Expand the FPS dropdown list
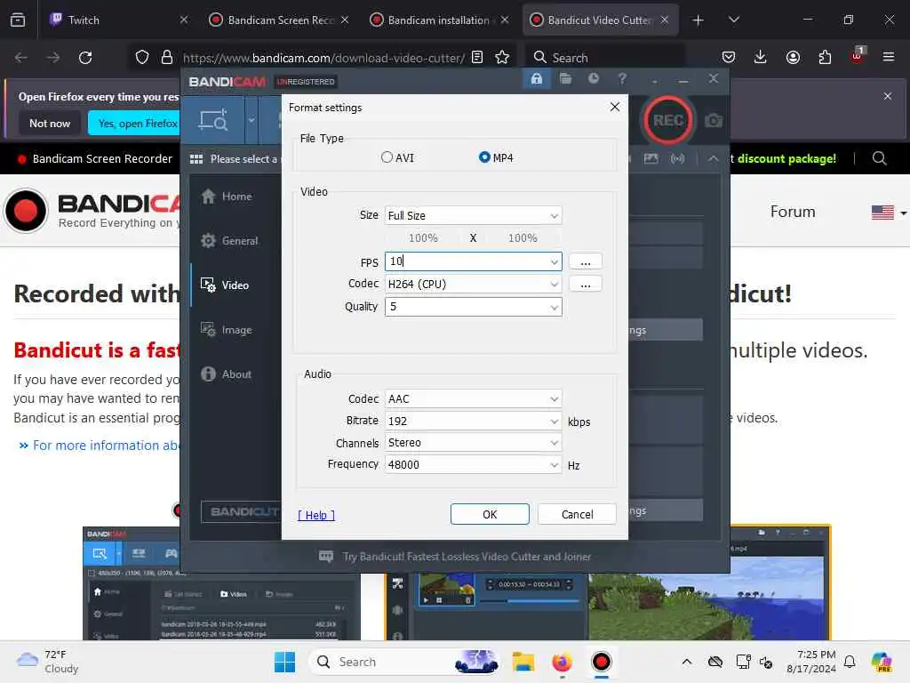This screenshot has width=910, height=683. pos(555,262)
